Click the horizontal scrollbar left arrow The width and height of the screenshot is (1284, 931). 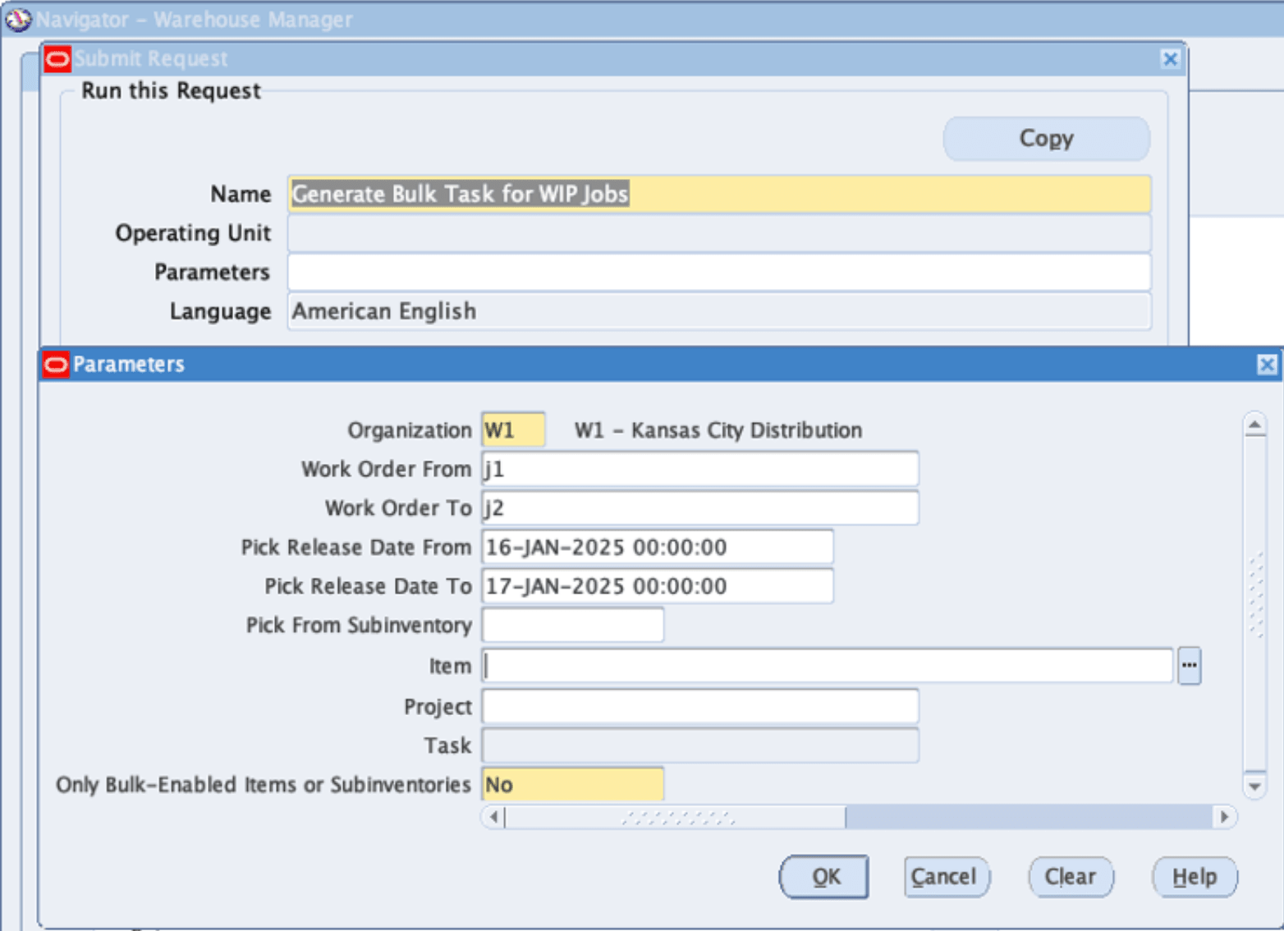[x=493, y=817]
